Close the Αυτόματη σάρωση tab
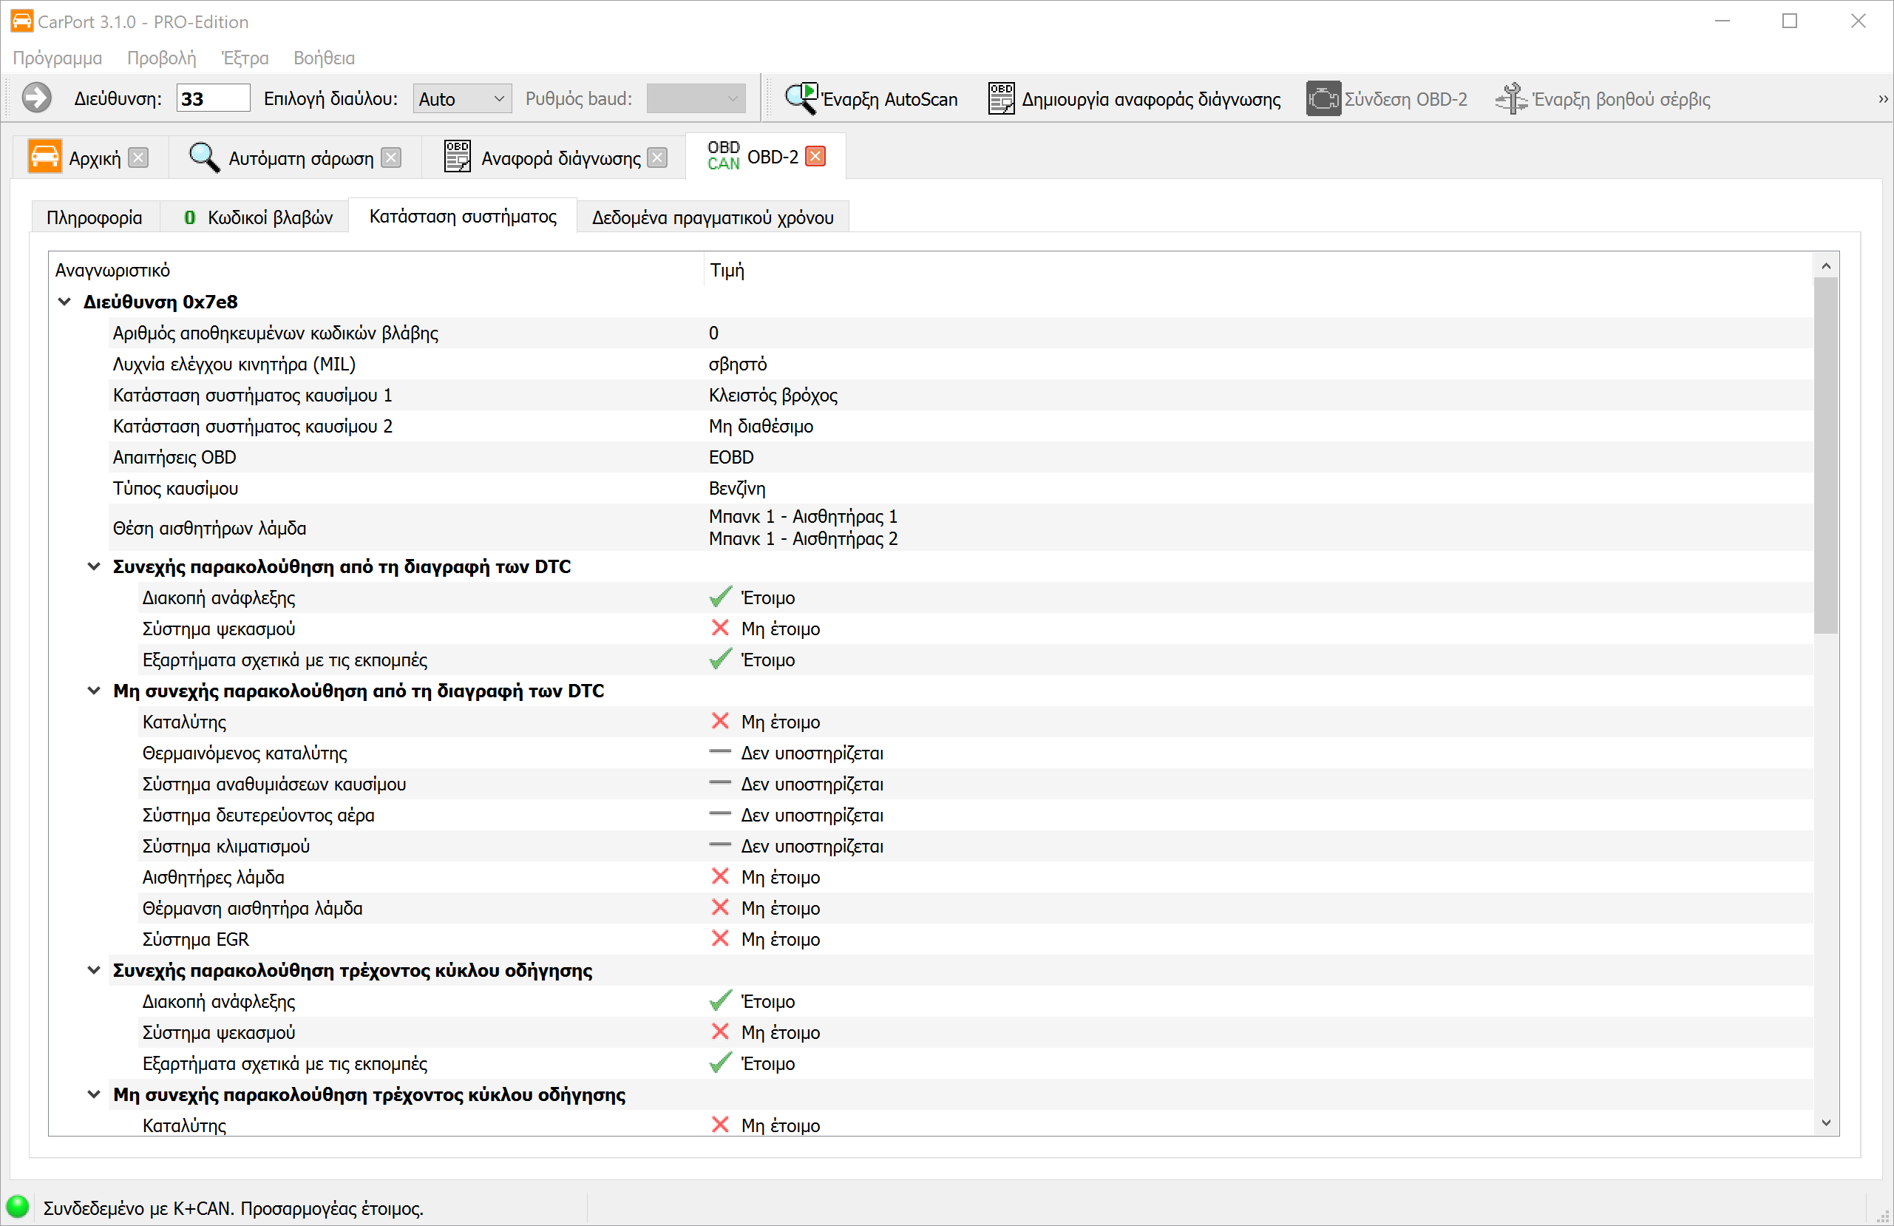1894x1226 pixels. coord(391,158)
